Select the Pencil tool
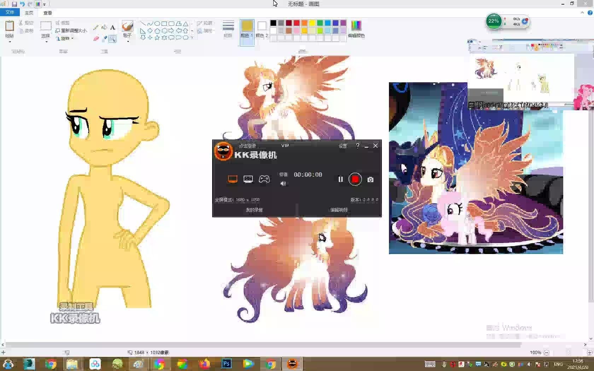The height and width of the screenshot is (371, 594). click(96, 27)
